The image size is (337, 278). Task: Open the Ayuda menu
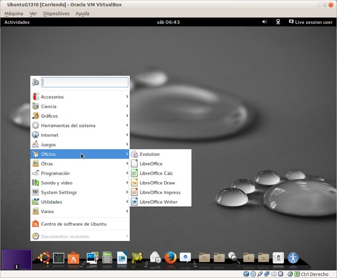click(82, 13)
